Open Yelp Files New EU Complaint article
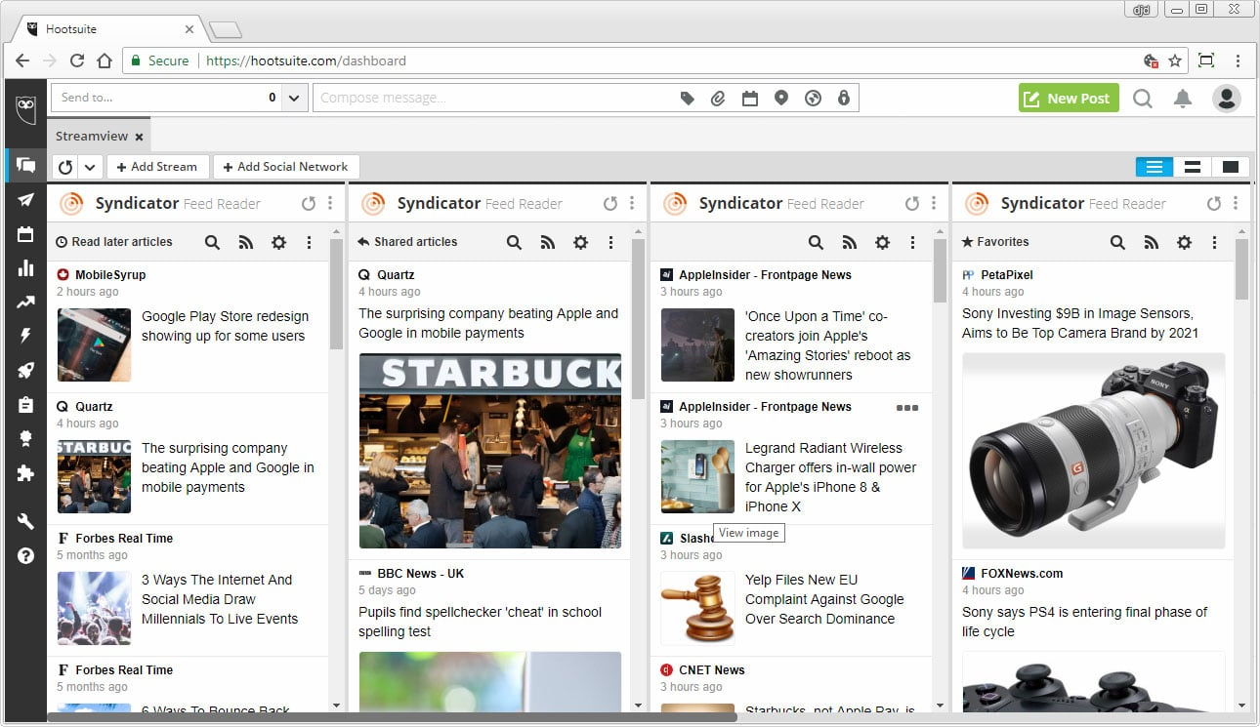 point(824,599)
